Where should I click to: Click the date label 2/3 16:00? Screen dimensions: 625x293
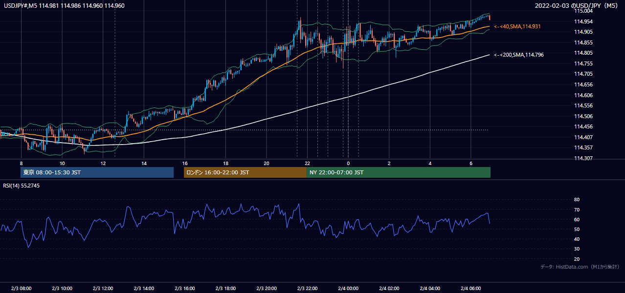coord(185,289)
